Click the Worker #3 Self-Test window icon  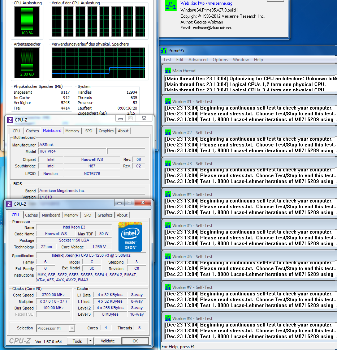click(168, 164)
